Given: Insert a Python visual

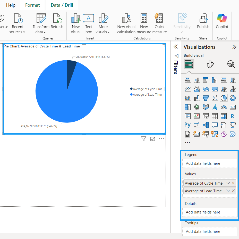Looking at the screenshot, I should click(x=187, y=125).
